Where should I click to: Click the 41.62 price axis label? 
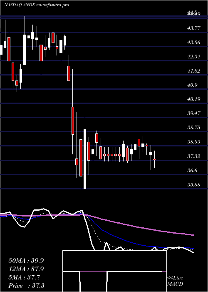[194, 71]
